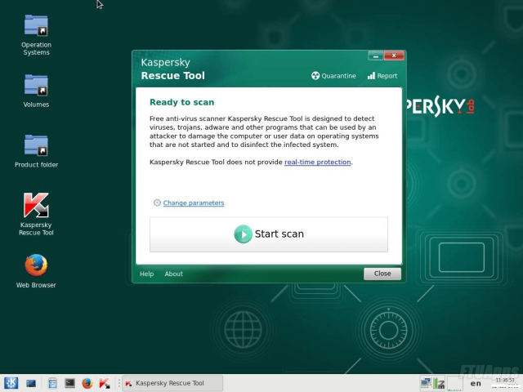Open the Product folder shortcut

point(36,150)
